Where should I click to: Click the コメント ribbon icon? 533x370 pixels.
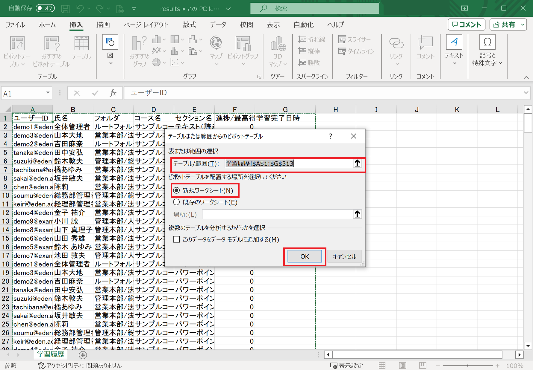pos(425,48)
